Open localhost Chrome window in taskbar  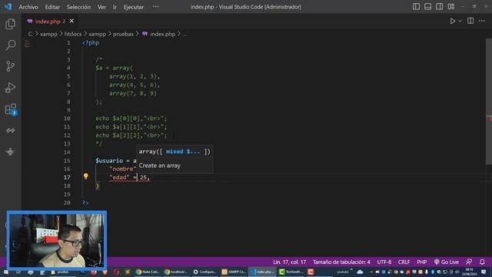pyautogui.click(x=176, y=272)
